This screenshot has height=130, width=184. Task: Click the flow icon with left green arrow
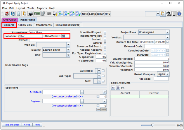click(x=61, y=14)
